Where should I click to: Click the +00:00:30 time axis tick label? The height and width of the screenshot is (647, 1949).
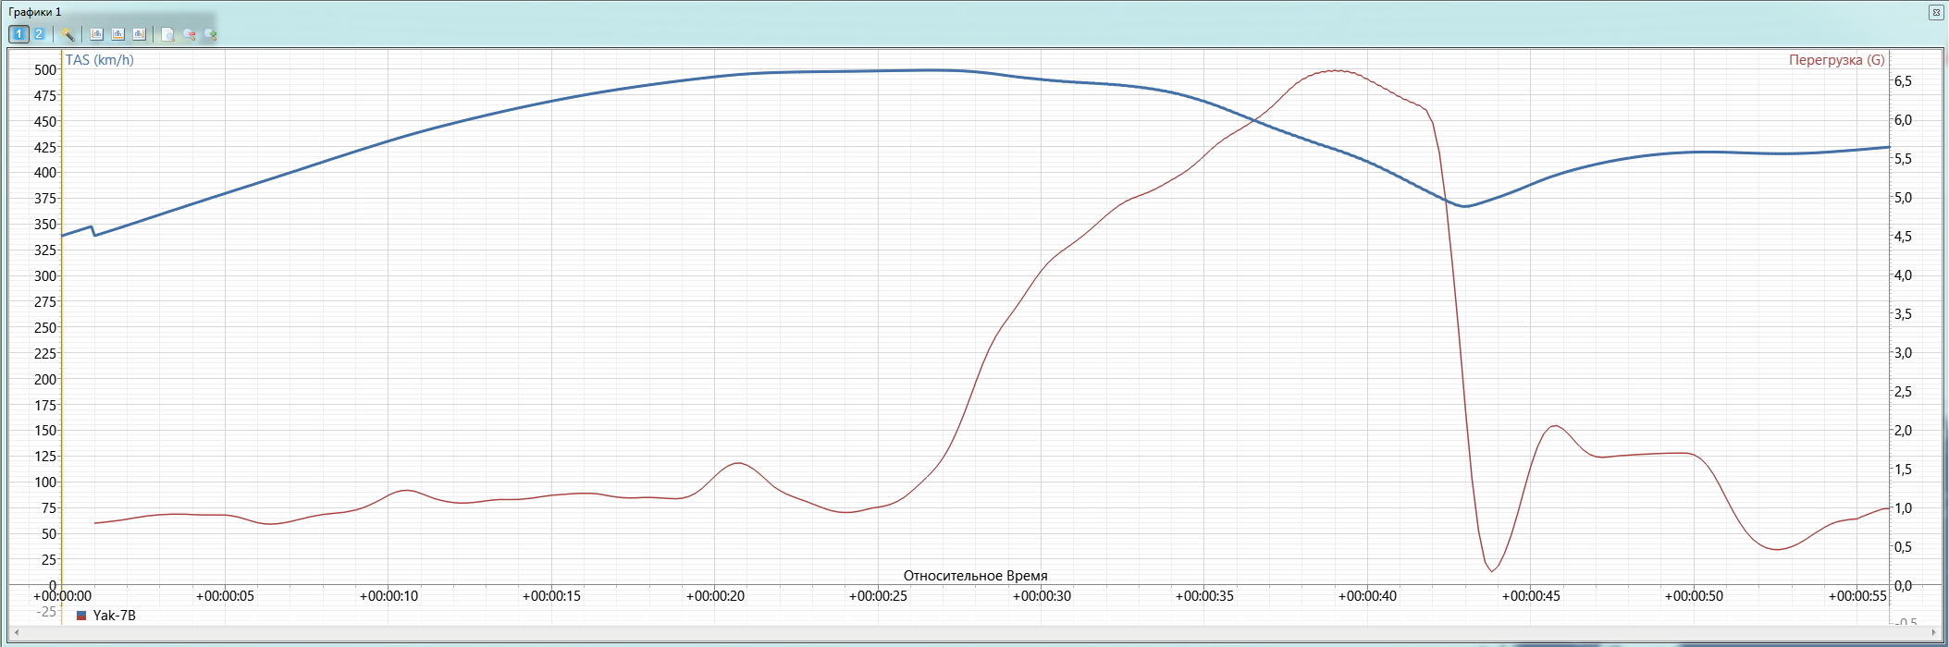[1042, 596]
